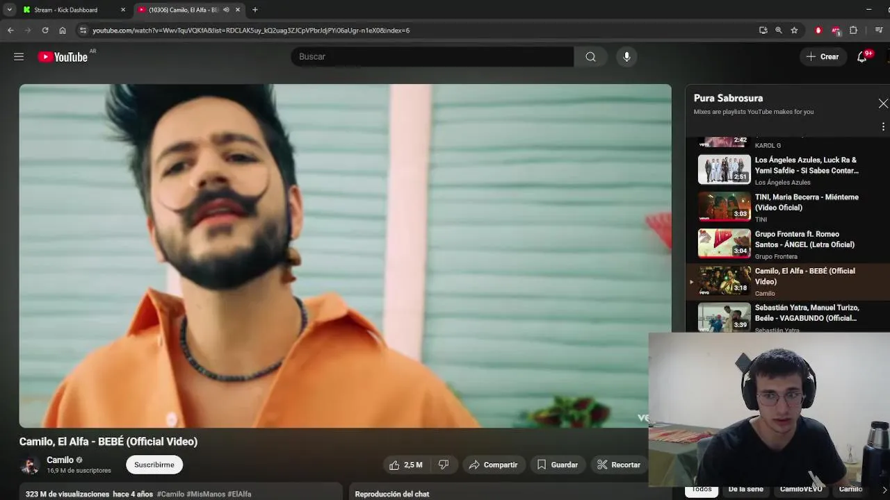Open the red hand blocker extension
This screenshot has width=890, height=500.
point(818,31)
